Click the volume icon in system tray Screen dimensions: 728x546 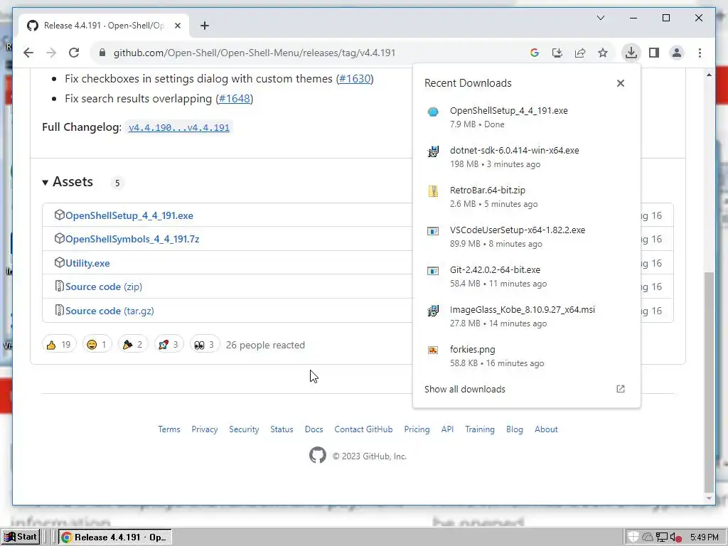point(675,537)
